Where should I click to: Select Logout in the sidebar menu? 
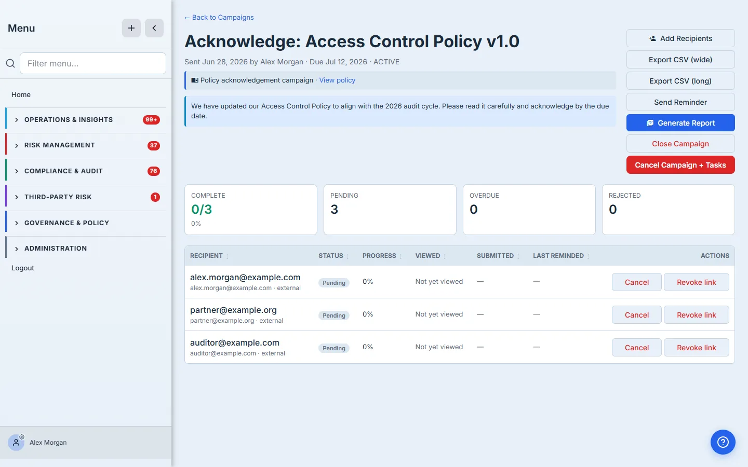pos(23,268)
